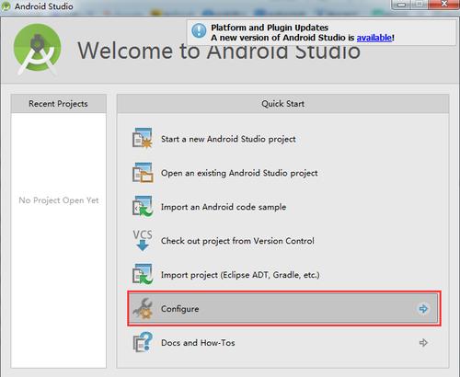Click the Platform and Plugin Updates notification

(x=321, y=32)
